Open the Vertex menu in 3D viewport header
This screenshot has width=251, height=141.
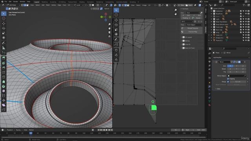coord(53,5)
